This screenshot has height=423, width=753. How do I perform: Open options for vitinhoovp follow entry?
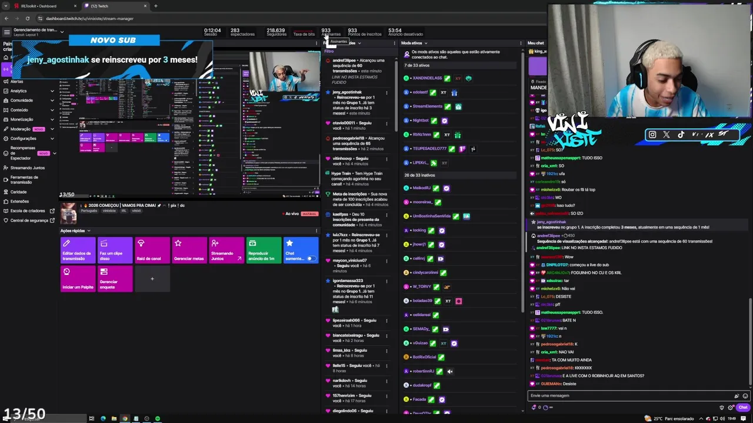(x=387, y=159)
